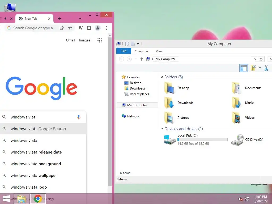Close the audio-playing tab left of New Tab
Viewport: 272px width, 204px height.
click(11, 18)
